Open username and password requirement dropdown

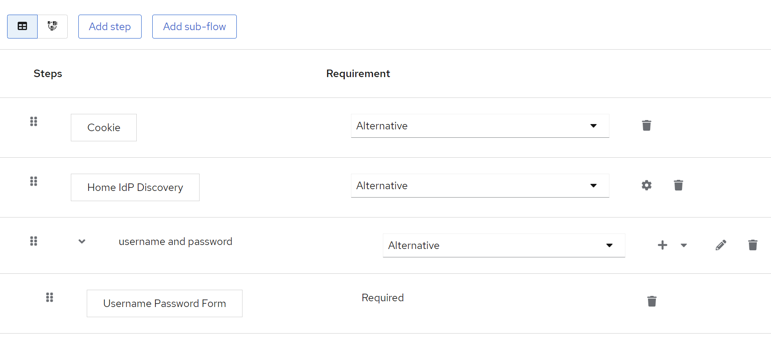coord(504,245)
